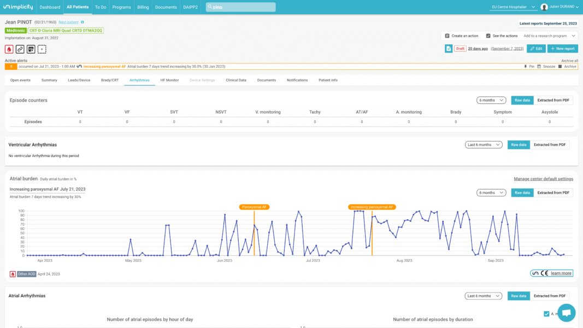Select Raw data in Ventricular Arrhythmias section
This screenshot has height=328, width=583.
click(519, 145)
